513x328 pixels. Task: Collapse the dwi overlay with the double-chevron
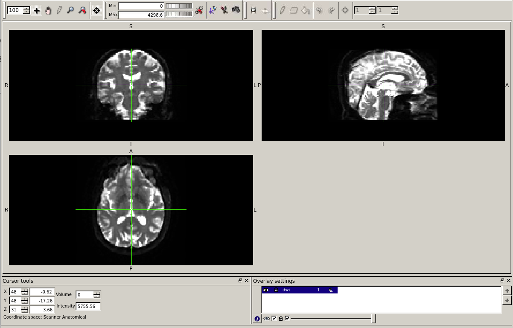(330, 290)
